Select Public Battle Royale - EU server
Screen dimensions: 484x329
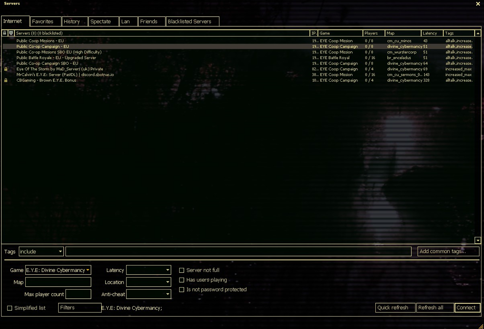pyautogui.click(x=238, y=58)
